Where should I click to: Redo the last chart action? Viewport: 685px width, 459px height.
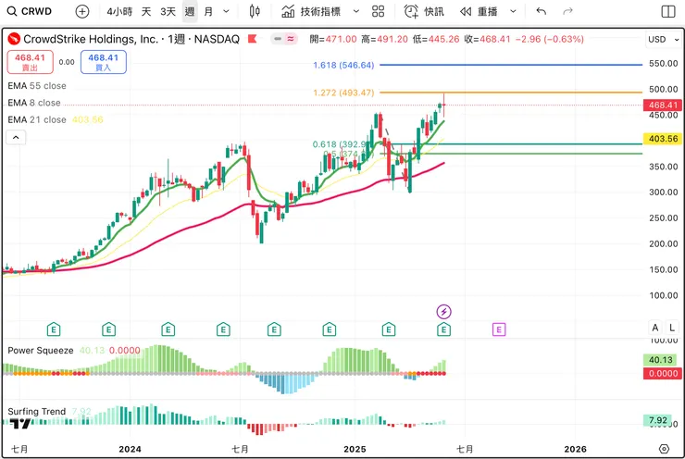567,11
